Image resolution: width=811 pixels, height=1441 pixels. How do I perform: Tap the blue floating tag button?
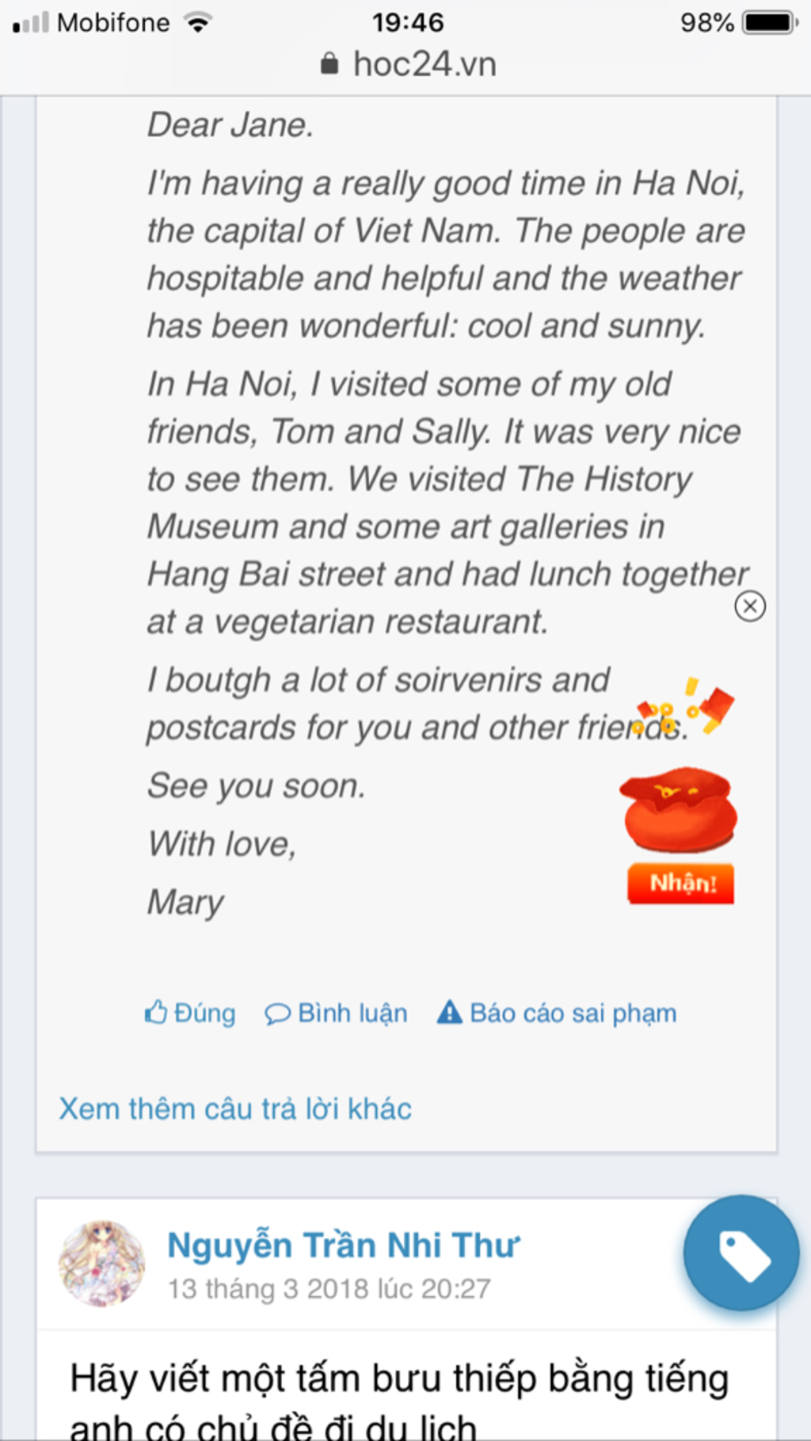click(741, 1253)
